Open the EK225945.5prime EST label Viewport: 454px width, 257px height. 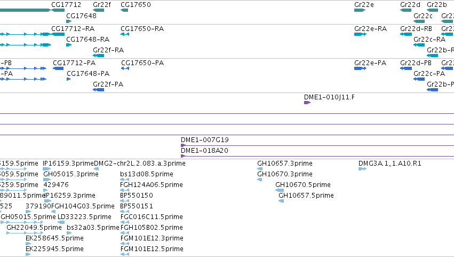[55, 249]
